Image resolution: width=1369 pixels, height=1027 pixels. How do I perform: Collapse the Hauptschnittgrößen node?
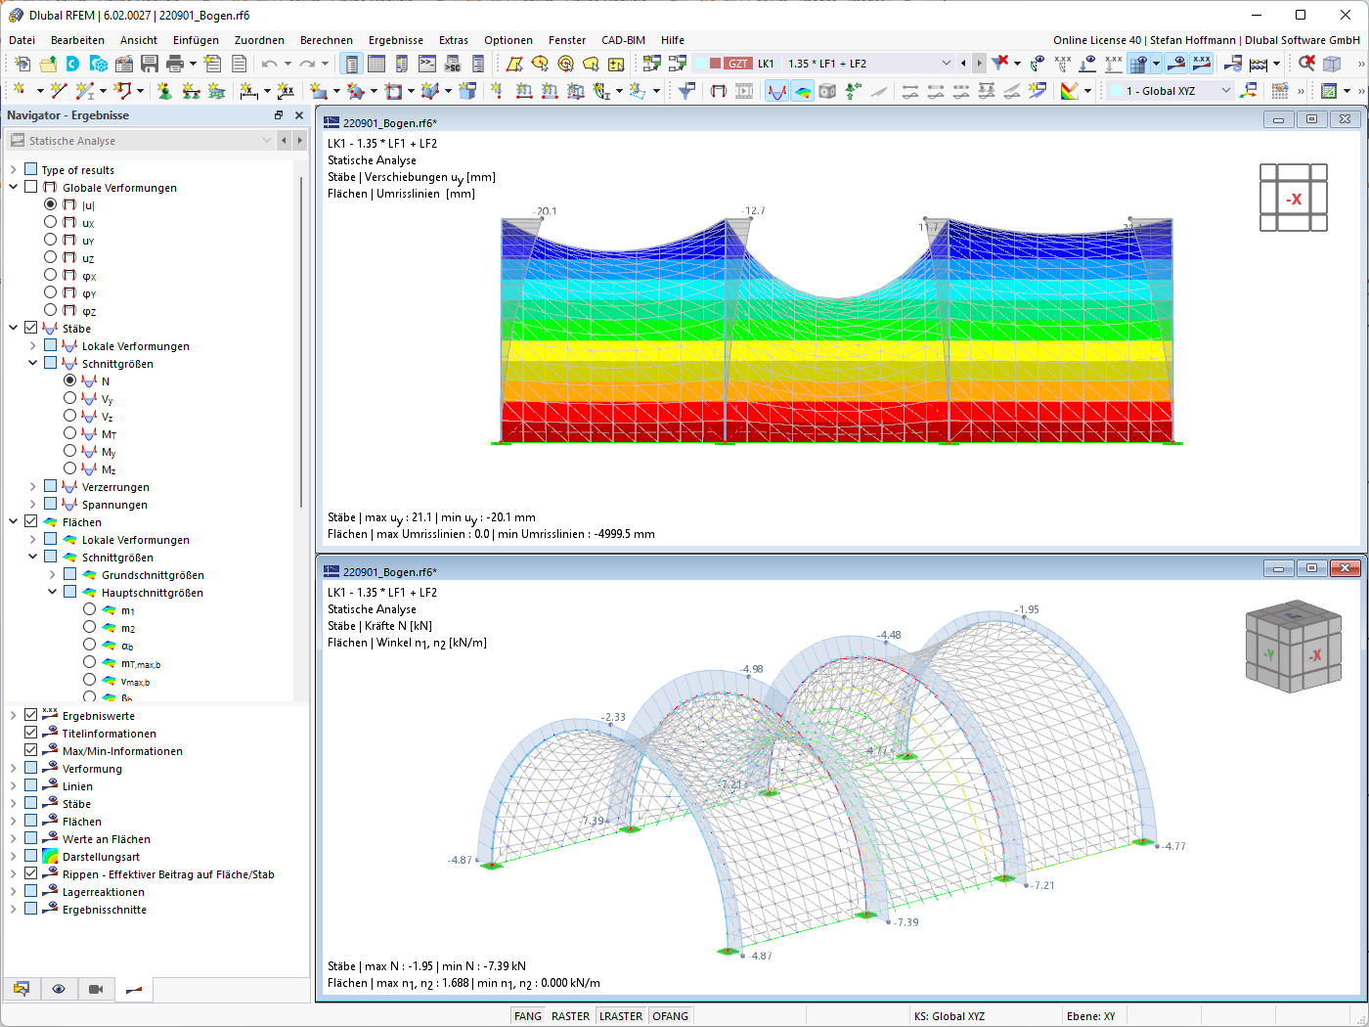pos(53,592)
